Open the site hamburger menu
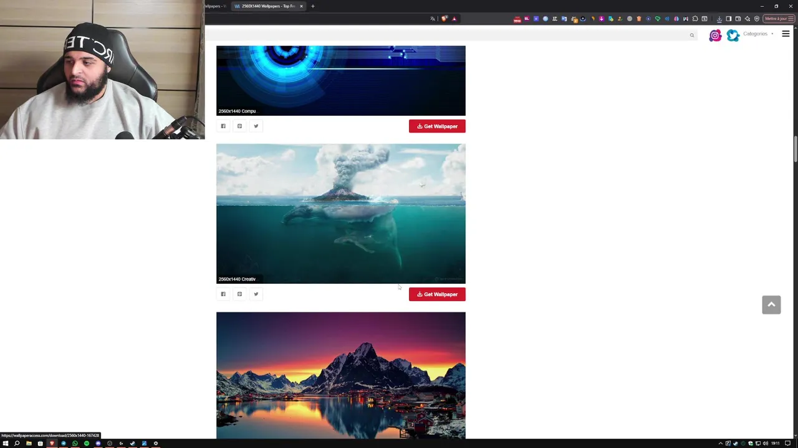The height and width of the screenshot is (448, 798). coord(786,34)
